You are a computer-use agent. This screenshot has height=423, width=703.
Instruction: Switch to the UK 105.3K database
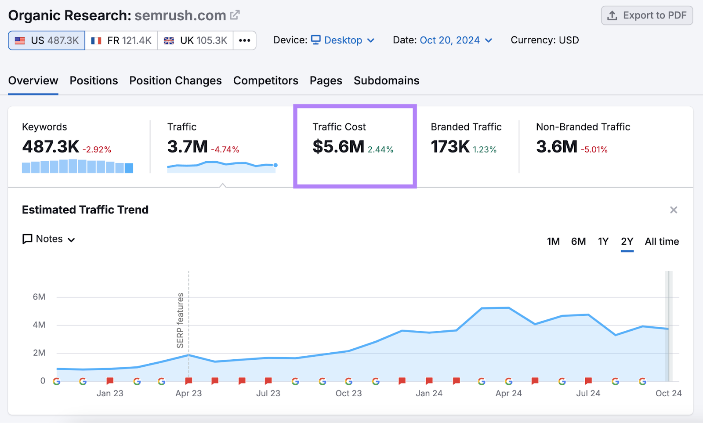[x=196, y=40]
